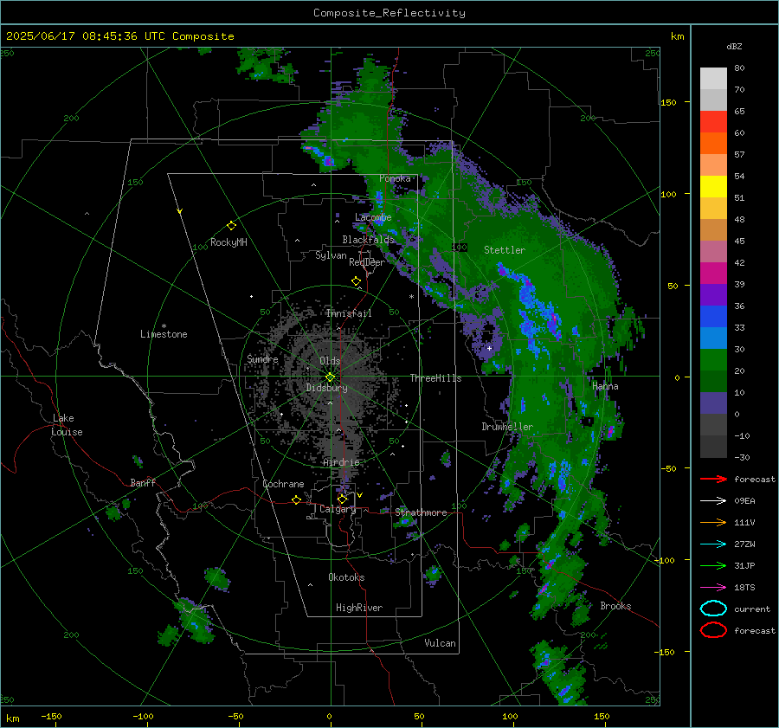Click the Sylvan label
This screenshot has height=728, width=779.
point(331,255)
